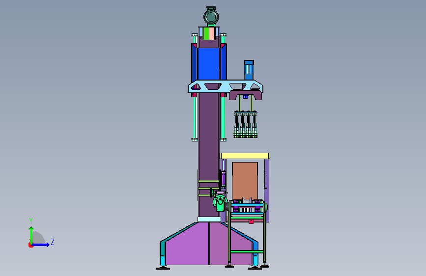Viewport: 426px width, 276px height.
Task: Select the four-head gripper assembly below the arm
Action: [246, 124]
